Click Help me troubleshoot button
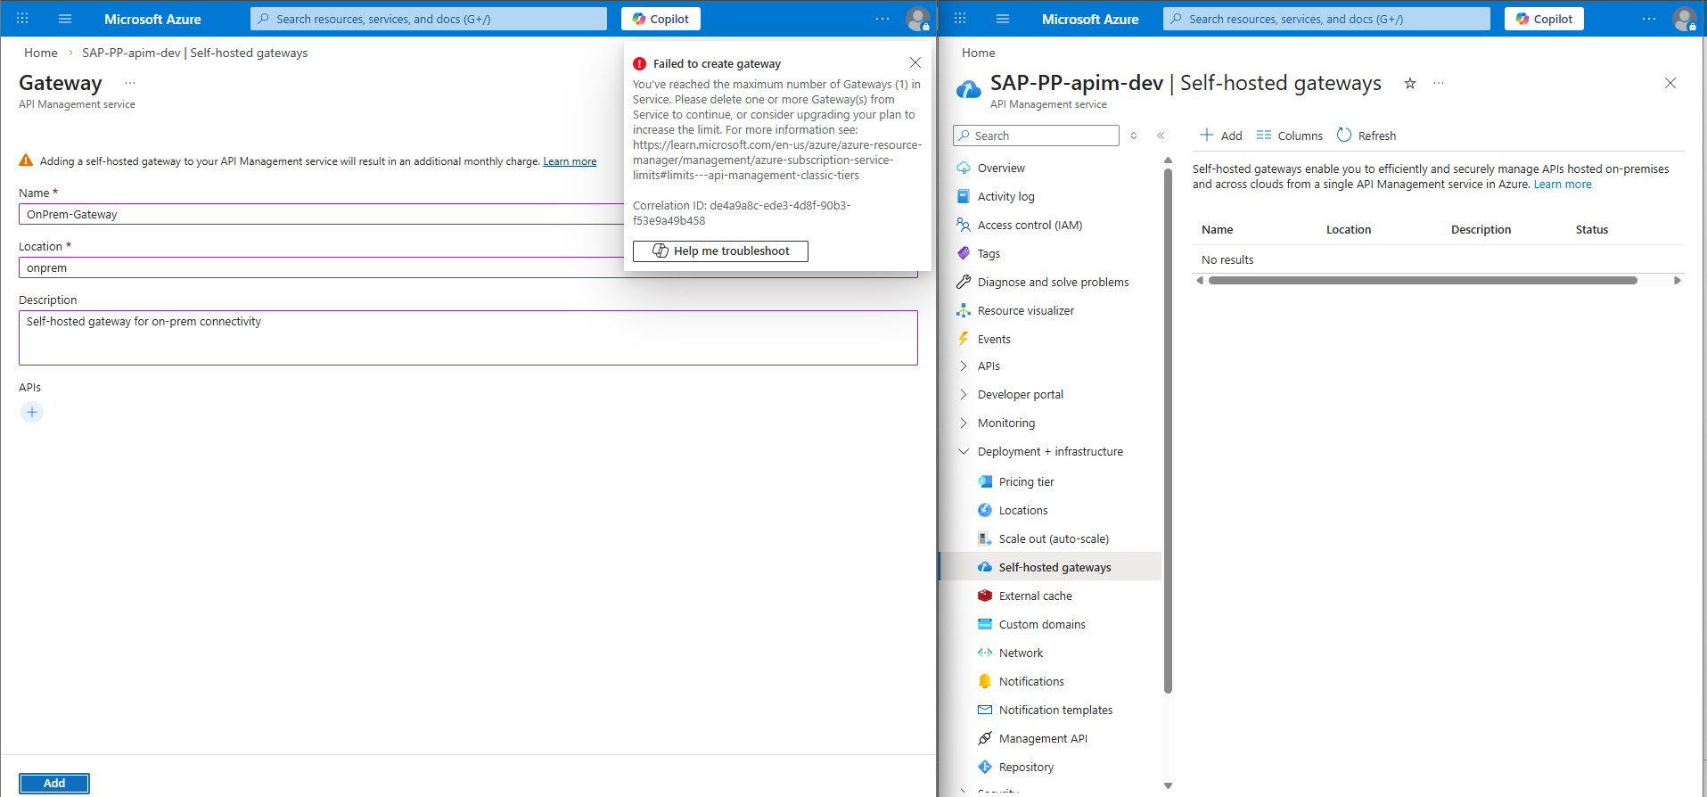The height and width of the screenshot is (797, 1707). [720, 251]
